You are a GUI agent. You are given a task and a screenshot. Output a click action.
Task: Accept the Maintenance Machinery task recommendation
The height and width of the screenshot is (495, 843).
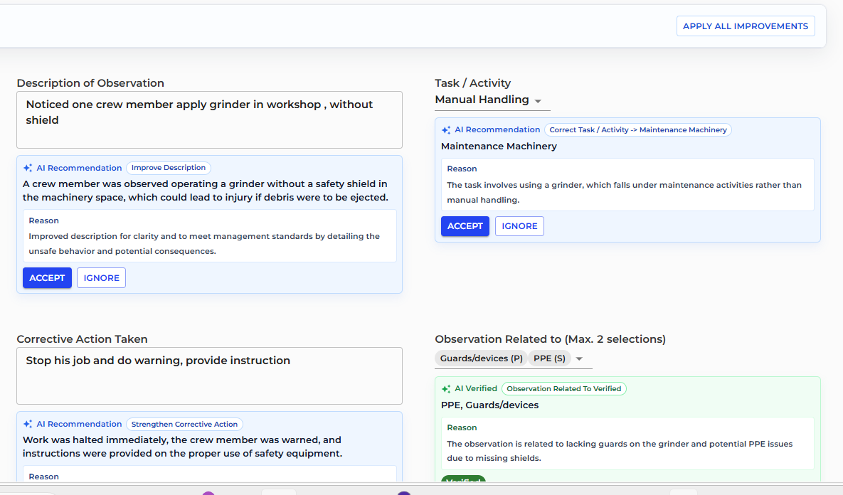click(x=465, y=226)
